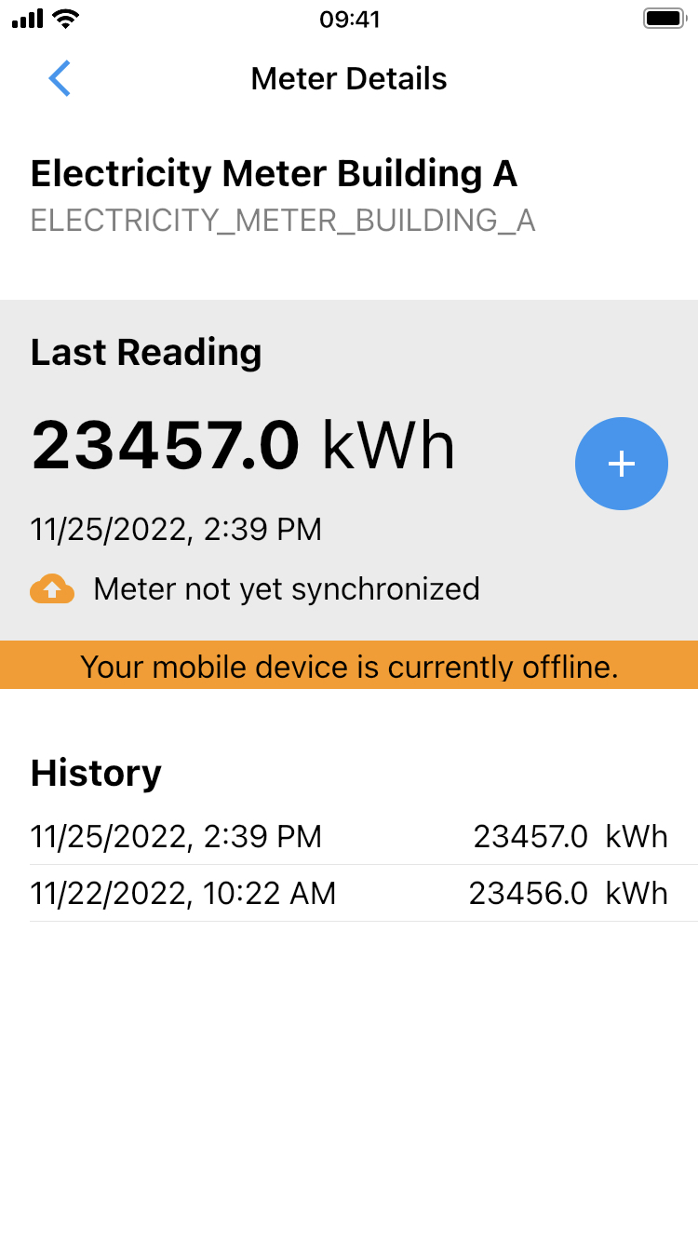Tap the Wi-Fi icon in status bar
The height and width of the screenshot is (1242, 698).
click(x=66, y=19)
